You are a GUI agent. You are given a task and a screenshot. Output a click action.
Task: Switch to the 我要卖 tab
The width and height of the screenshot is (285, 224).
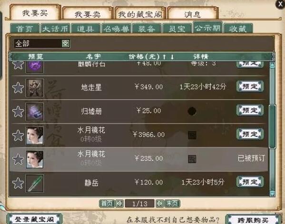[x=88, y=13]
